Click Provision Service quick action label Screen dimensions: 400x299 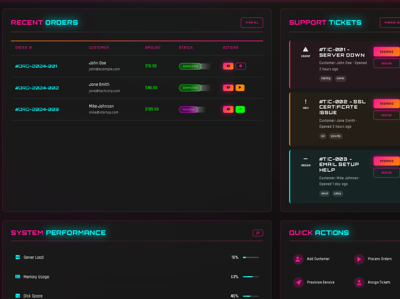pos(320,282)
